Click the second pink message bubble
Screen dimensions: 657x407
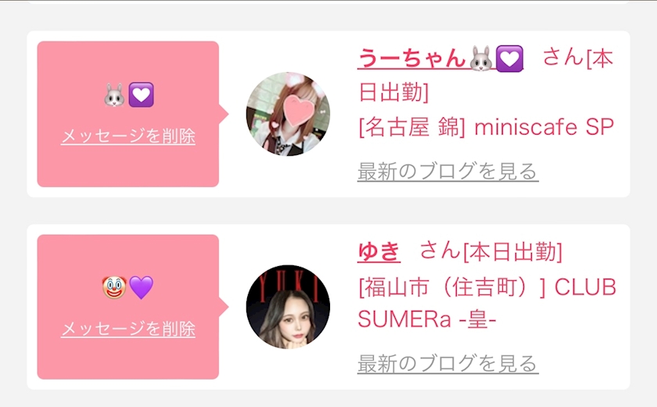point(128,307)
